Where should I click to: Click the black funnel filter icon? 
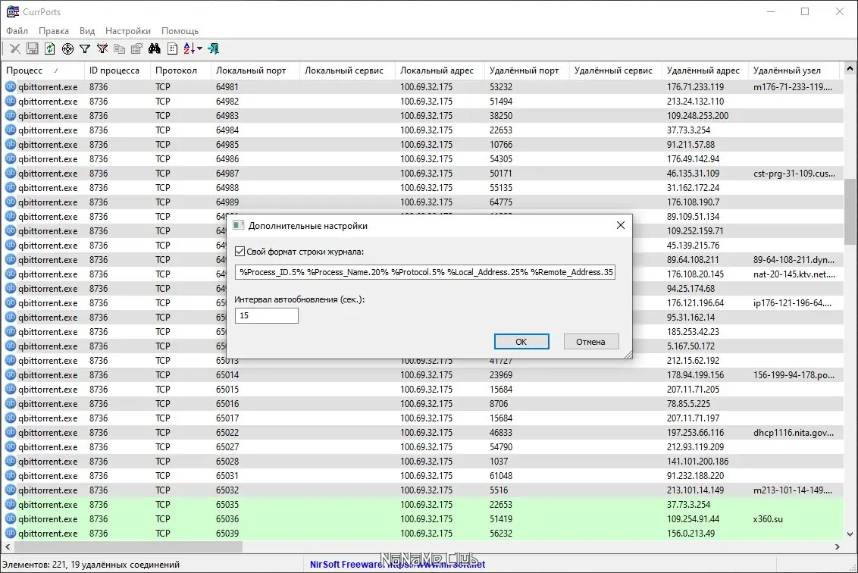[x=85, y=49]
